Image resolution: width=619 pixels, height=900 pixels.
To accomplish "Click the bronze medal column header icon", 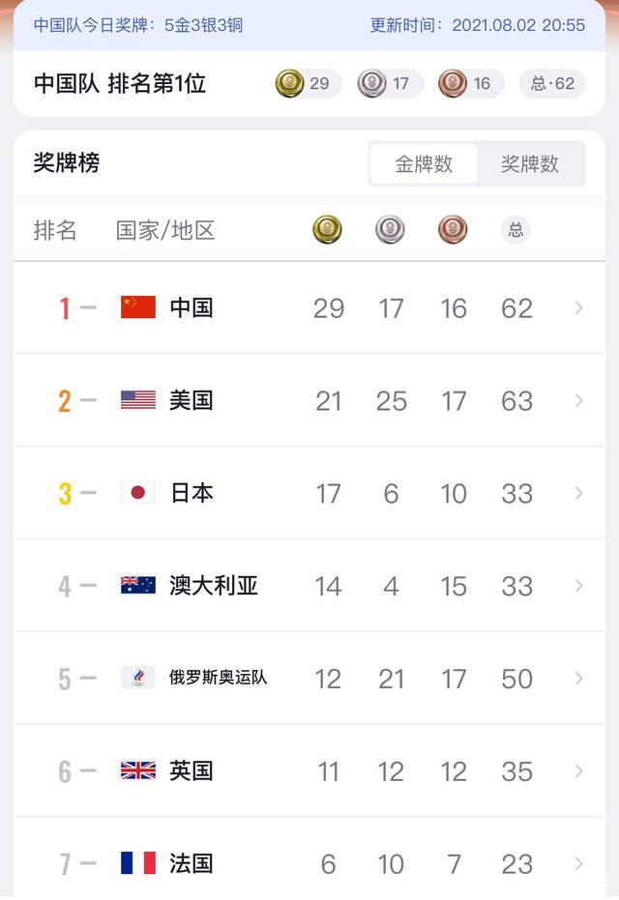I will tap(453, 229).
